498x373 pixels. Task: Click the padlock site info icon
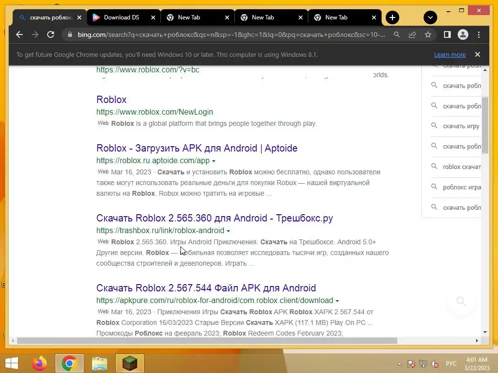coord(70,34)
